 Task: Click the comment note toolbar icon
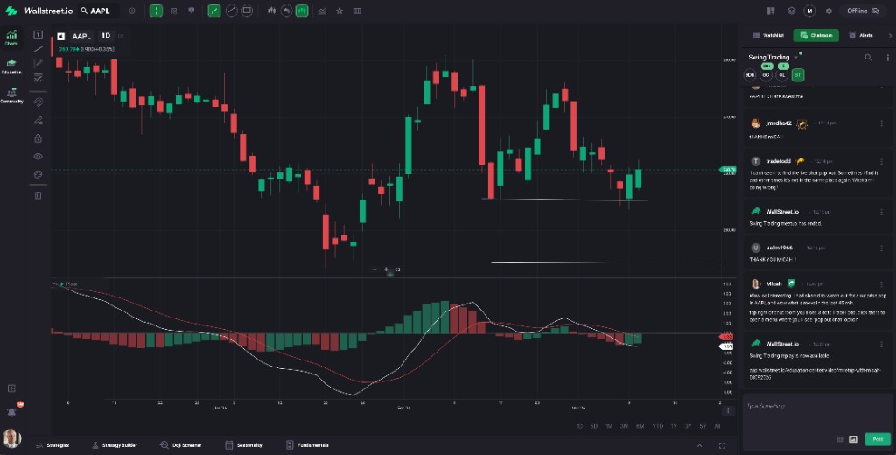coord(192,10)
